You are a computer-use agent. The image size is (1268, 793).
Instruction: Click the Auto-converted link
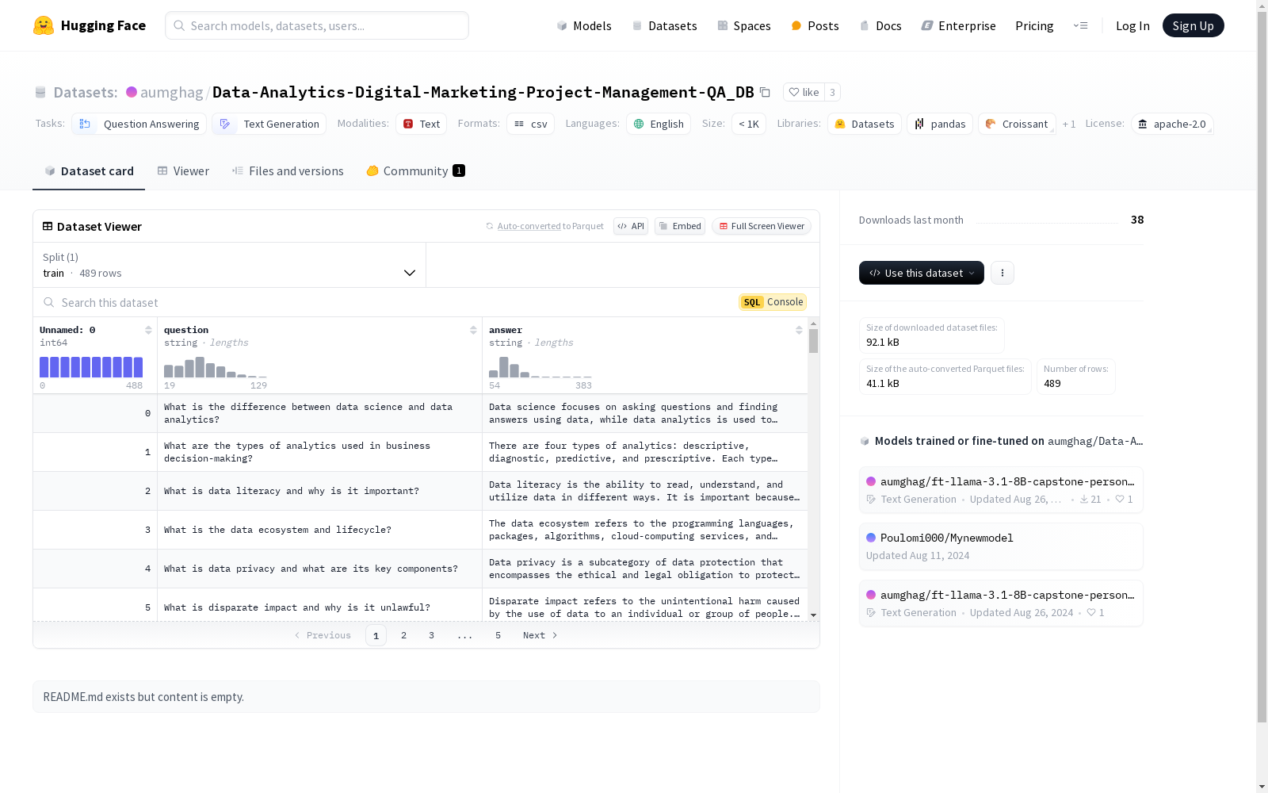(529, 226)
